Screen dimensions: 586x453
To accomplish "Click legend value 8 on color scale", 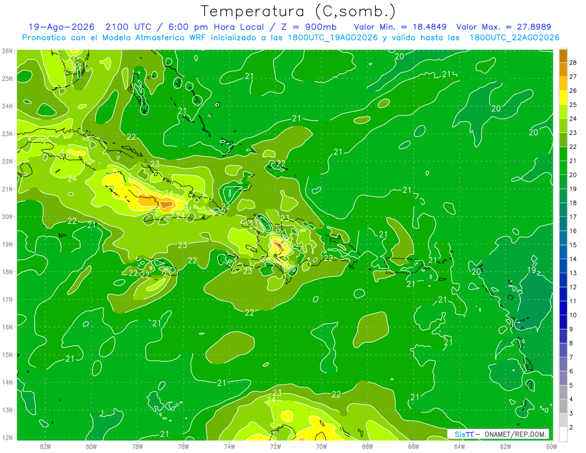I will point(572,343).
